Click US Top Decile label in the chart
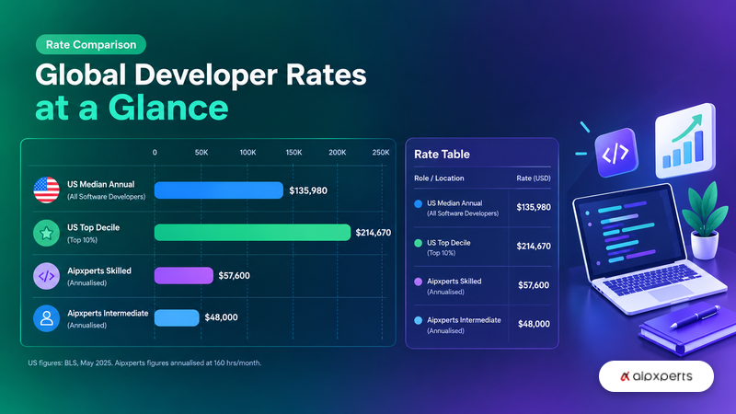This screenshot has width=736, height=414. (x=94, y=227)
